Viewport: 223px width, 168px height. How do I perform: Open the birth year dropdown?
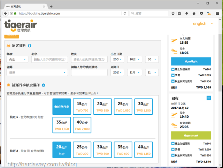pos(117,59)
